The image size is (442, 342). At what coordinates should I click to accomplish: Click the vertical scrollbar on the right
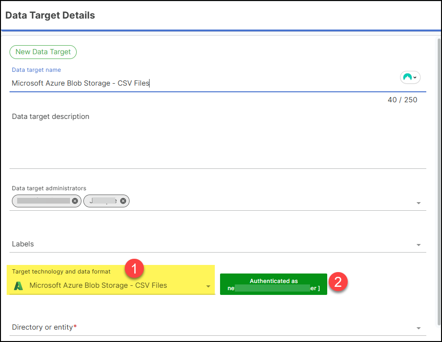[439, 182]
